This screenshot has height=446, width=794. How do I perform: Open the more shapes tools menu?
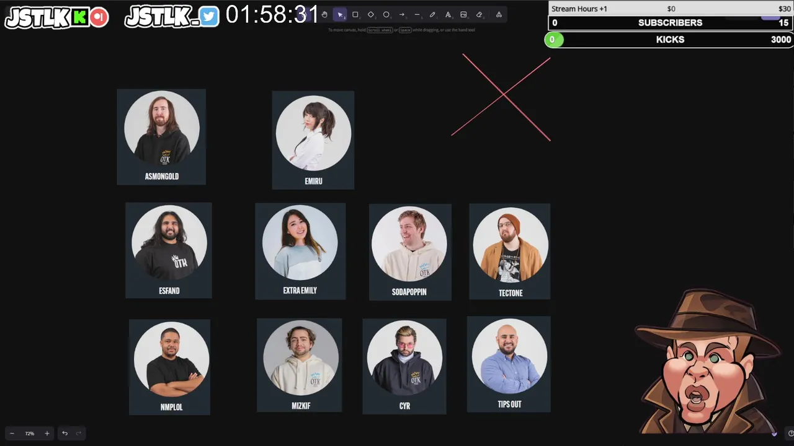pos(499,15)
